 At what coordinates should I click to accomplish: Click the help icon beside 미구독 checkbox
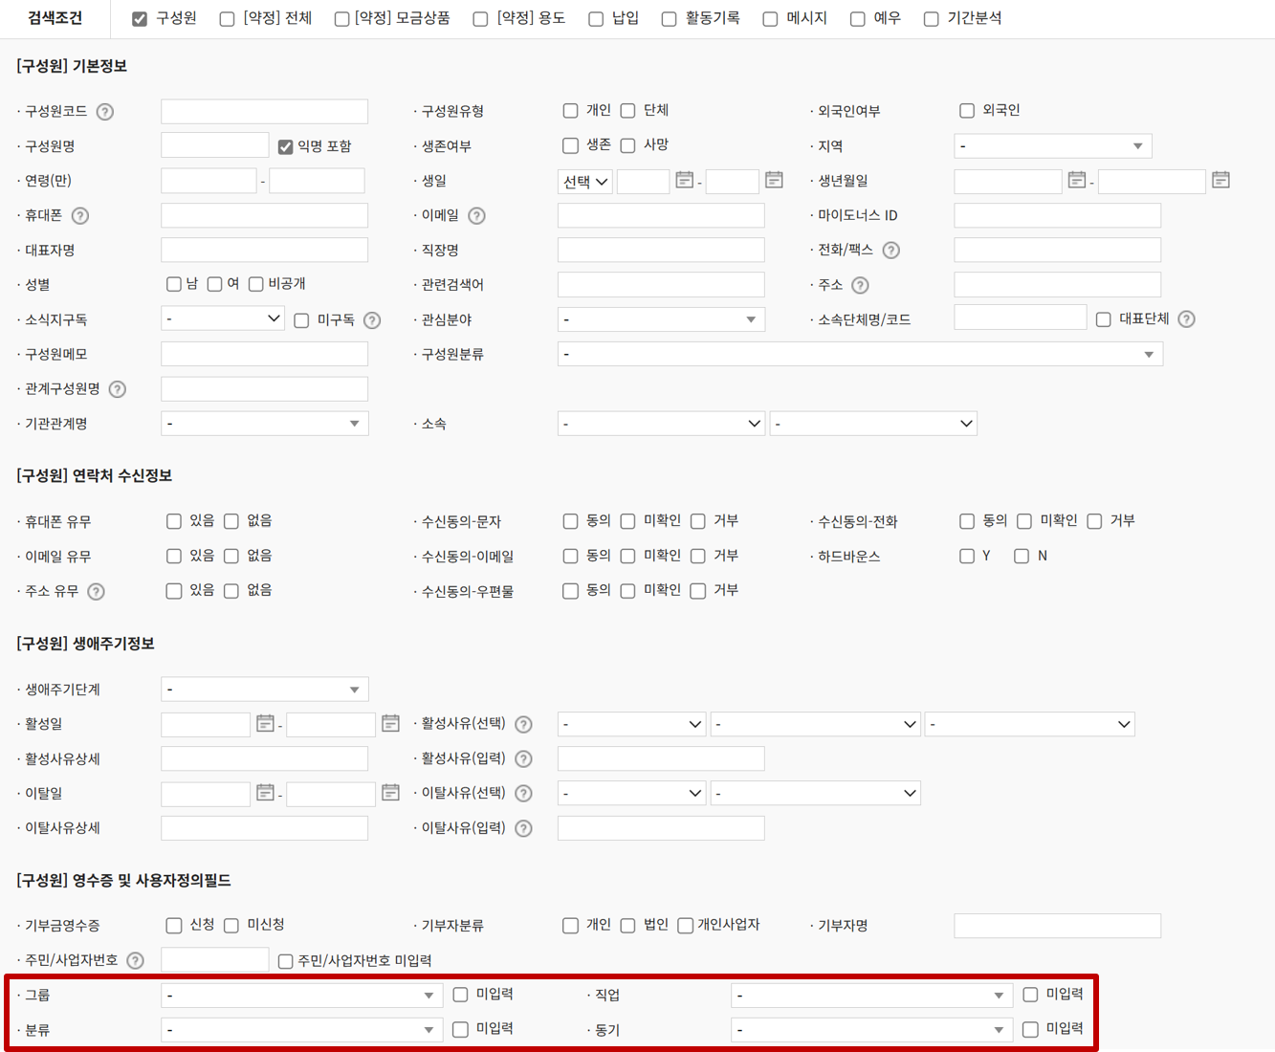click(x=372, y=320)
